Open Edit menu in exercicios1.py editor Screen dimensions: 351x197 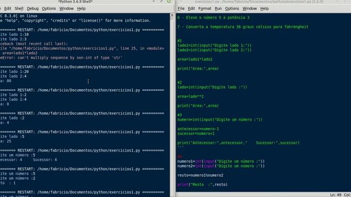[x=191, y=9]
